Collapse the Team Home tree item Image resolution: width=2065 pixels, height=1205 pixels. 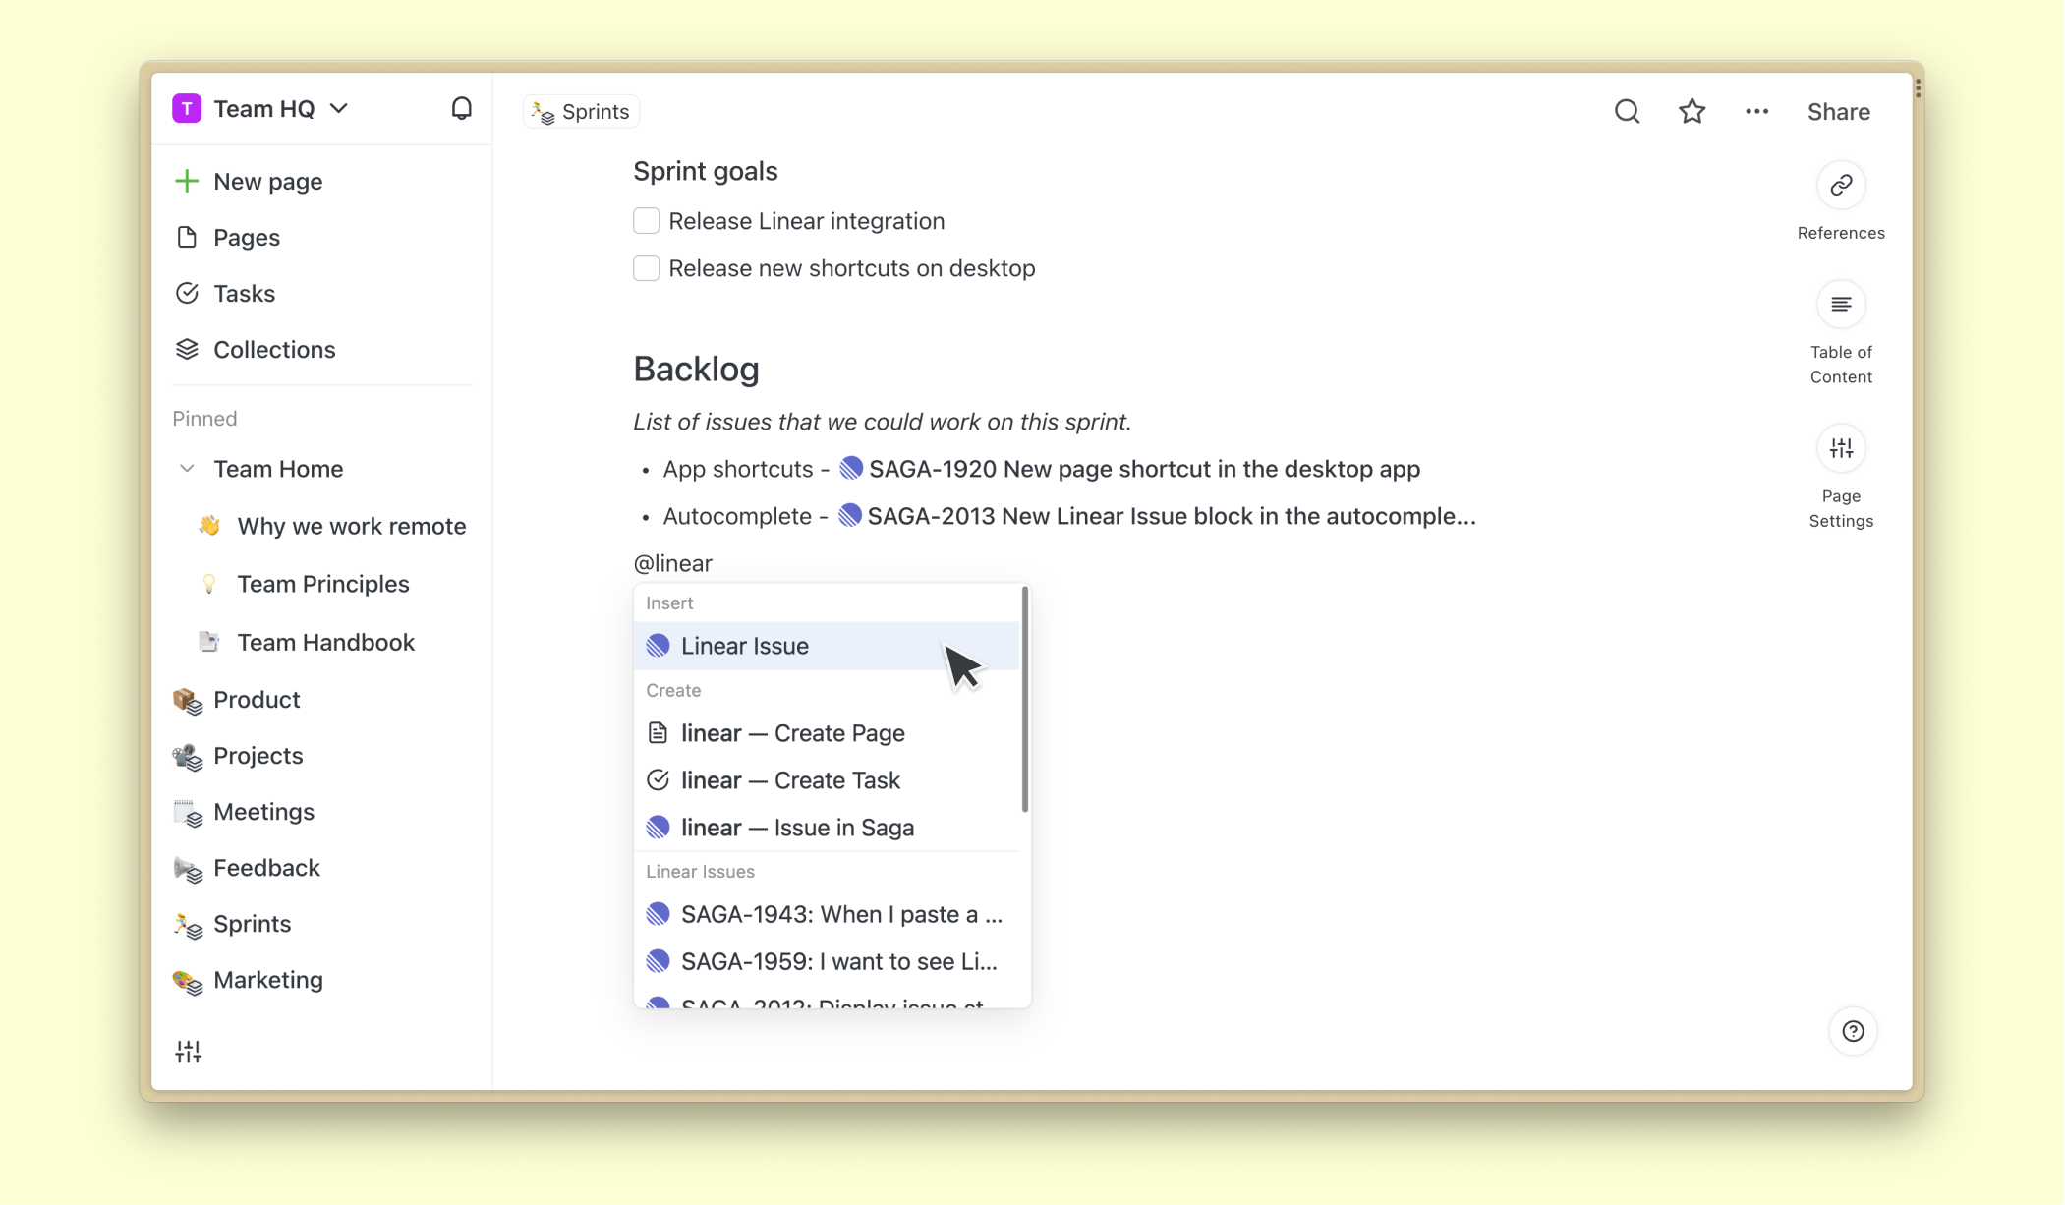pos(187,469)
